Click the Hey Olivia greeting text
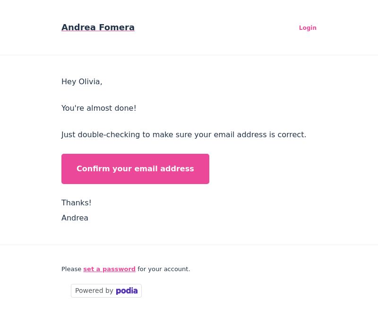 coord(82,82)
